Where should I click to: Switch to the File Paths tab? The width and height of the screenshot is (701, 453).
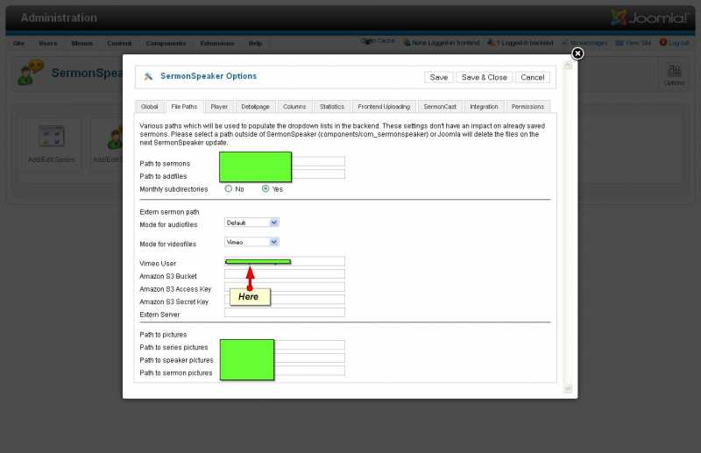(x=184, y=106)
